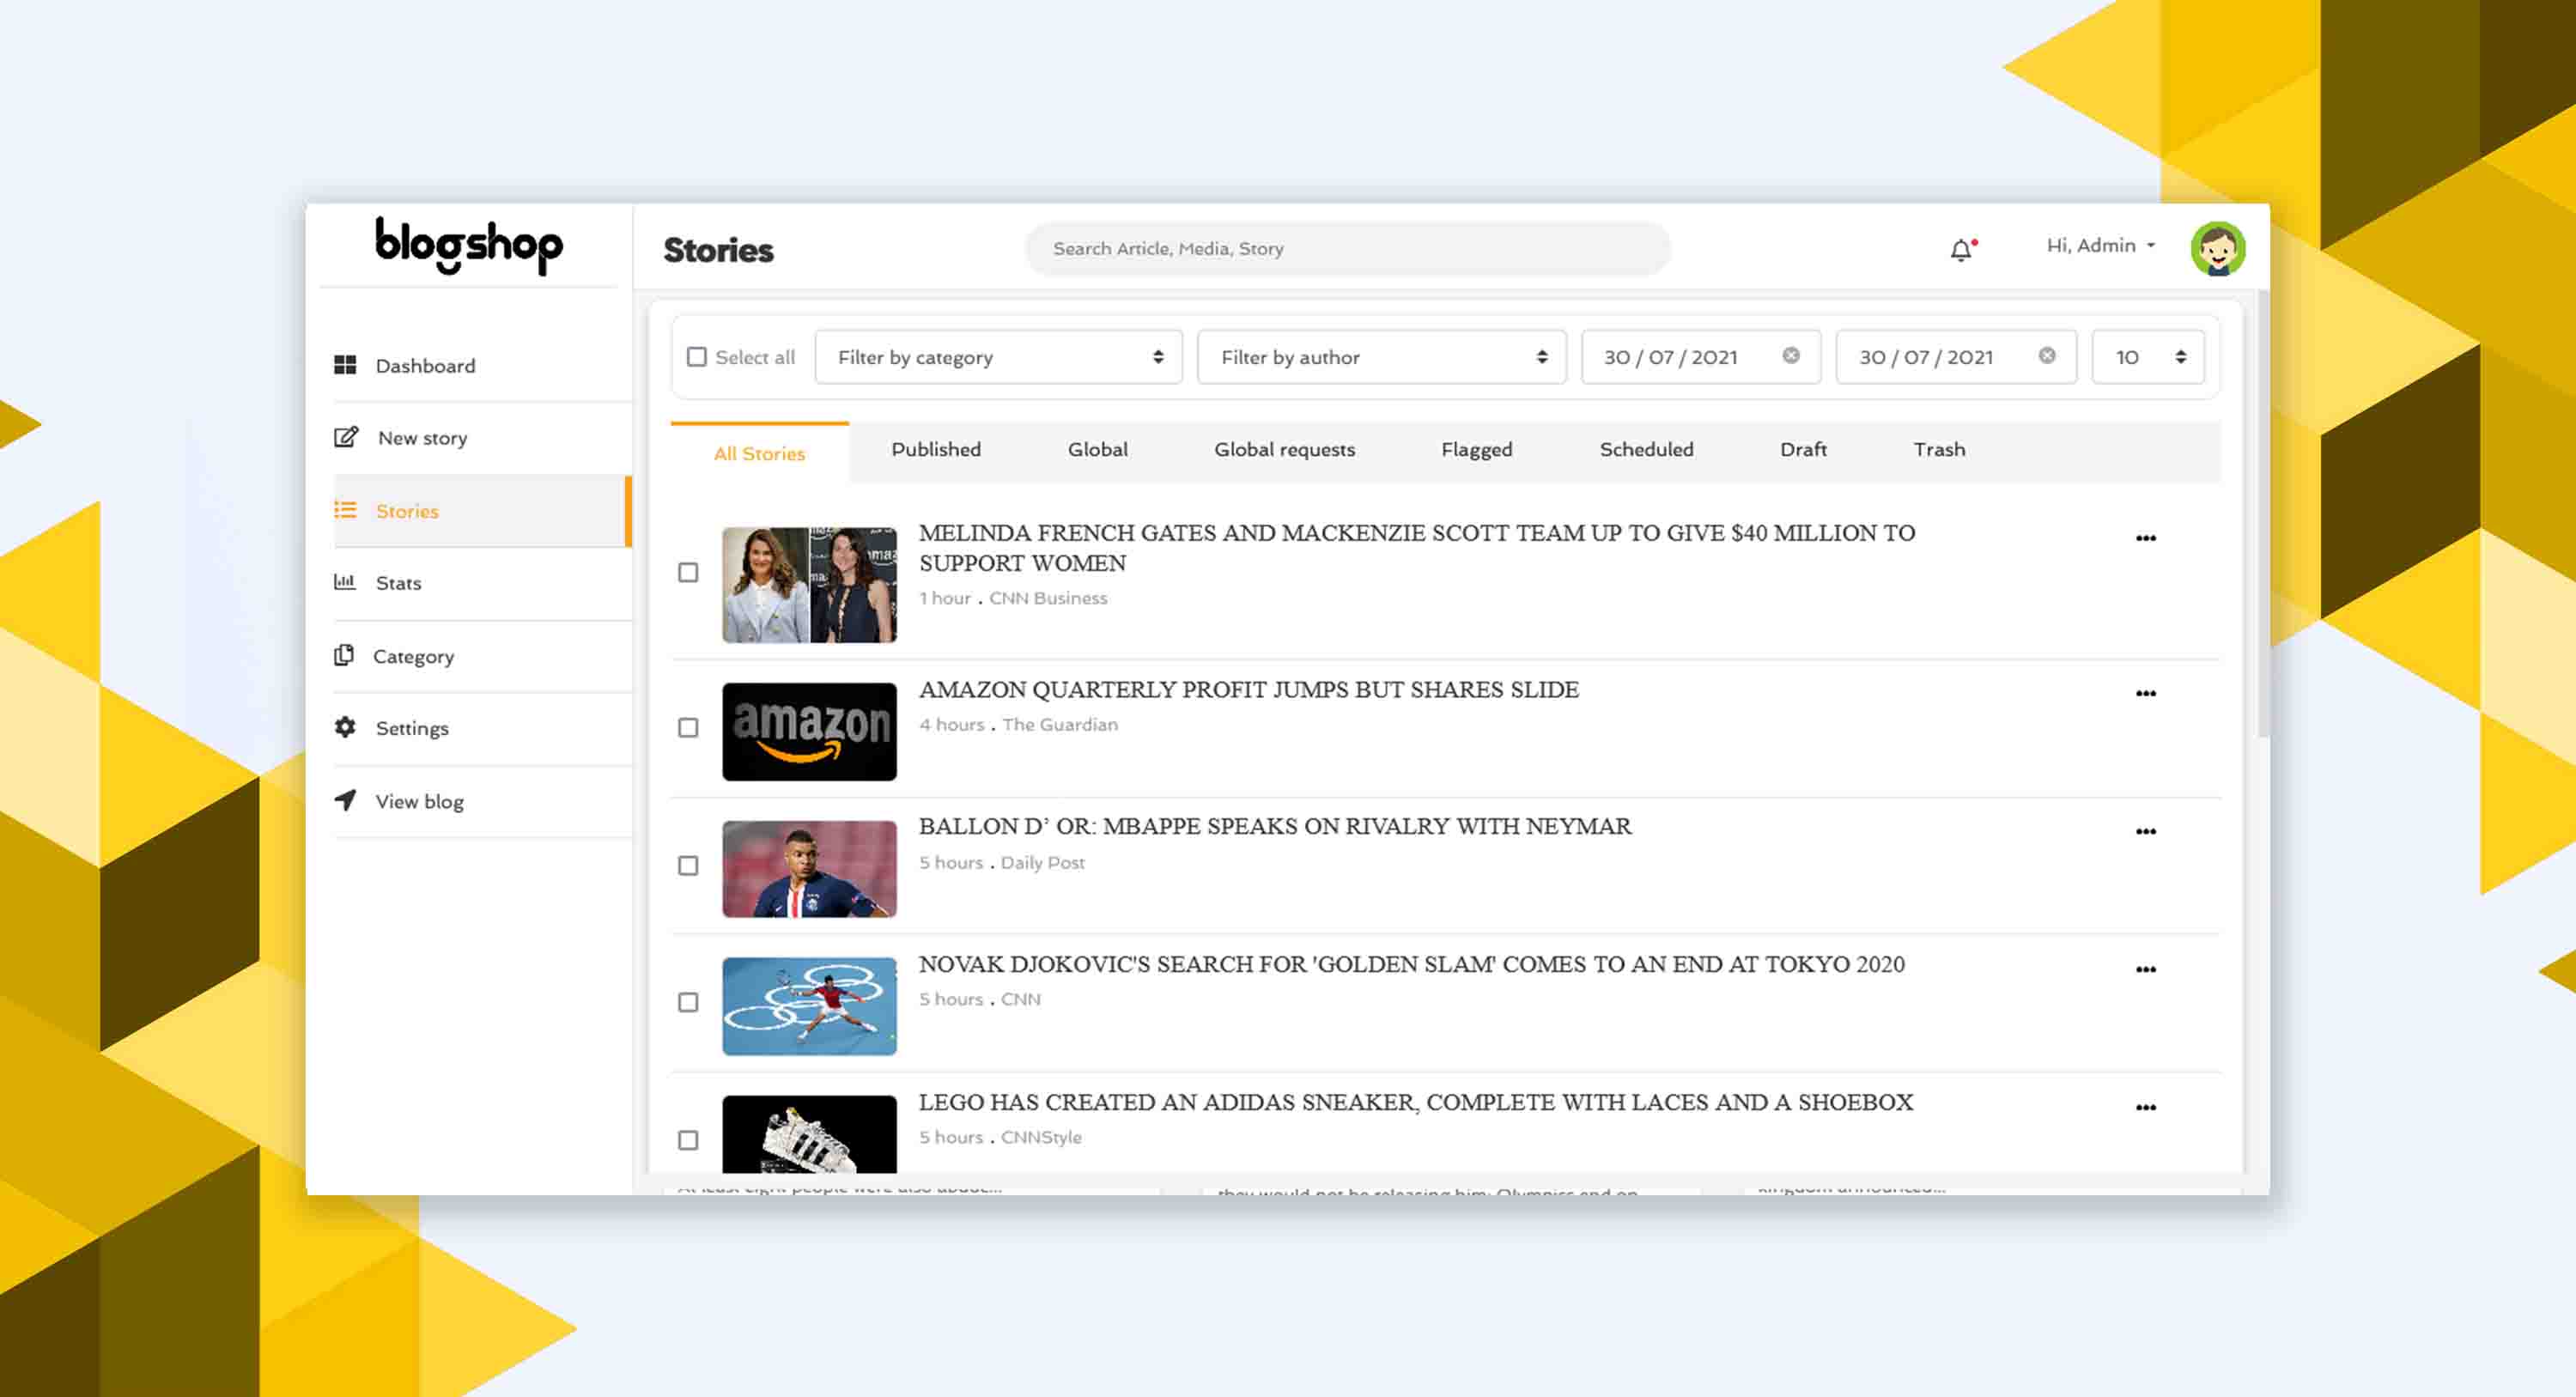Click the View blog arrow icon
The image size is (2576, 1397).
pos(345,800)
